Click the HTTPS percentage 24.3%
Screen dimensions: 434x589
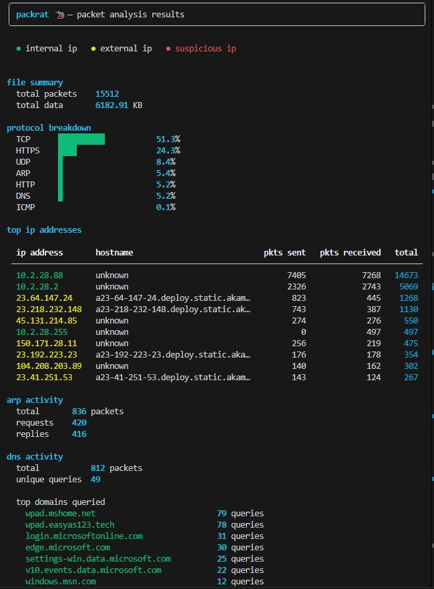(x=168, y=150)
